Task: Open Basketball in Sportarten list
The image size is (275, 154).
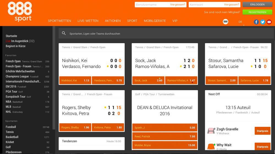Action: point(27,137)
